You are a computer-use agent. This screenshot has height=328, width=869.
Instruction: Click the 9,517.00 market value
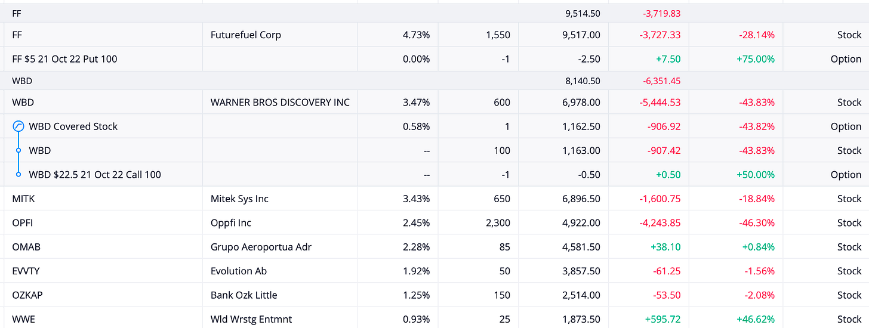click(x=581, y=35)
